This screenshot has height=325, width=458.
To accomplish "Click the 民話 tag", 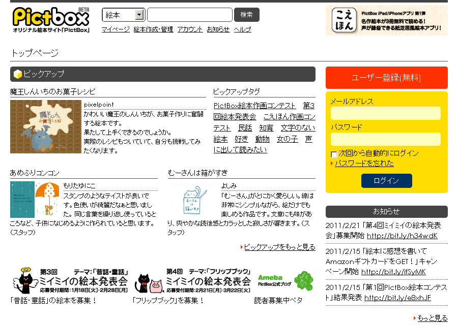I will 245,127.
